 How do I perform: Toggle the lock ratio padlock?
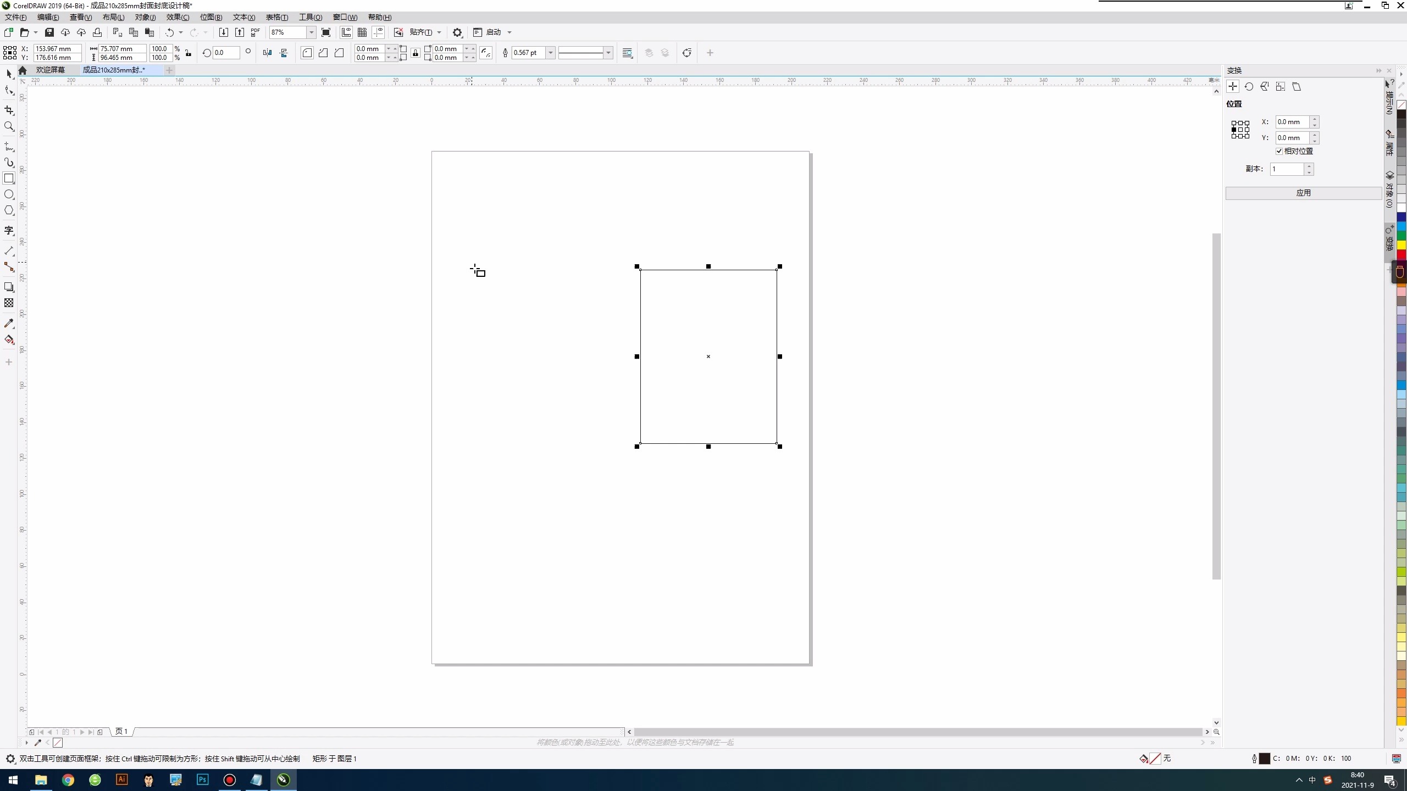pyautogui.click(x=188, y=53)
